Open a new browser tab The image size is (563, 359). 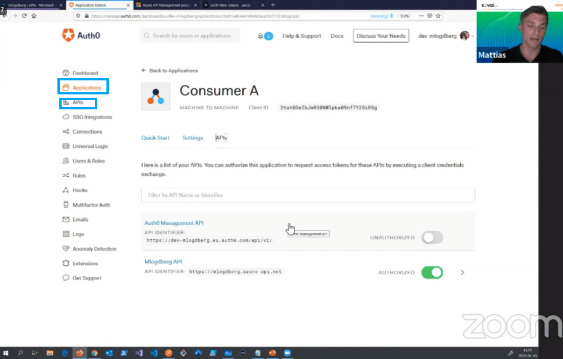tap(273, 5)
